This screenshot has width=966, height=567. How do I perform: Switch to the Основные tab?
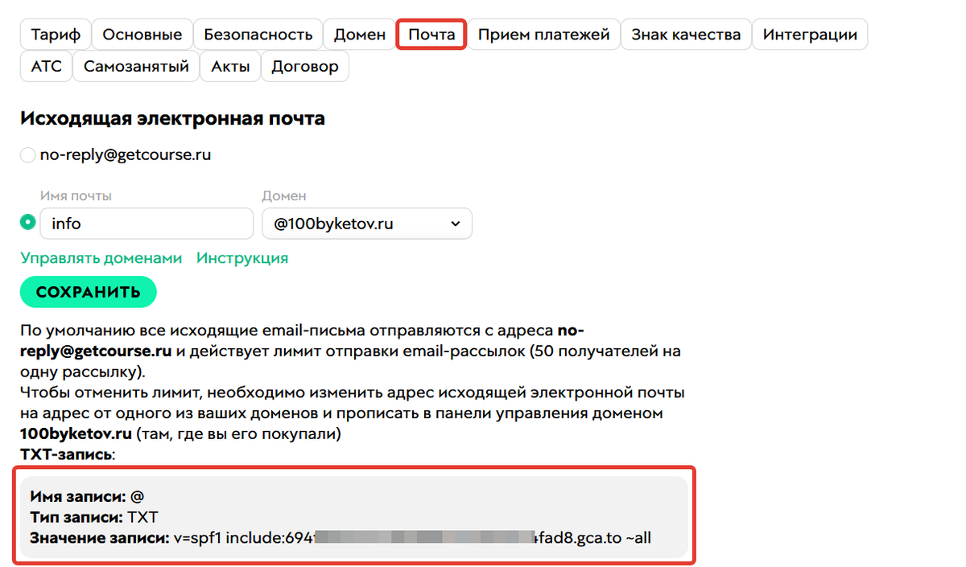(142, 35)
